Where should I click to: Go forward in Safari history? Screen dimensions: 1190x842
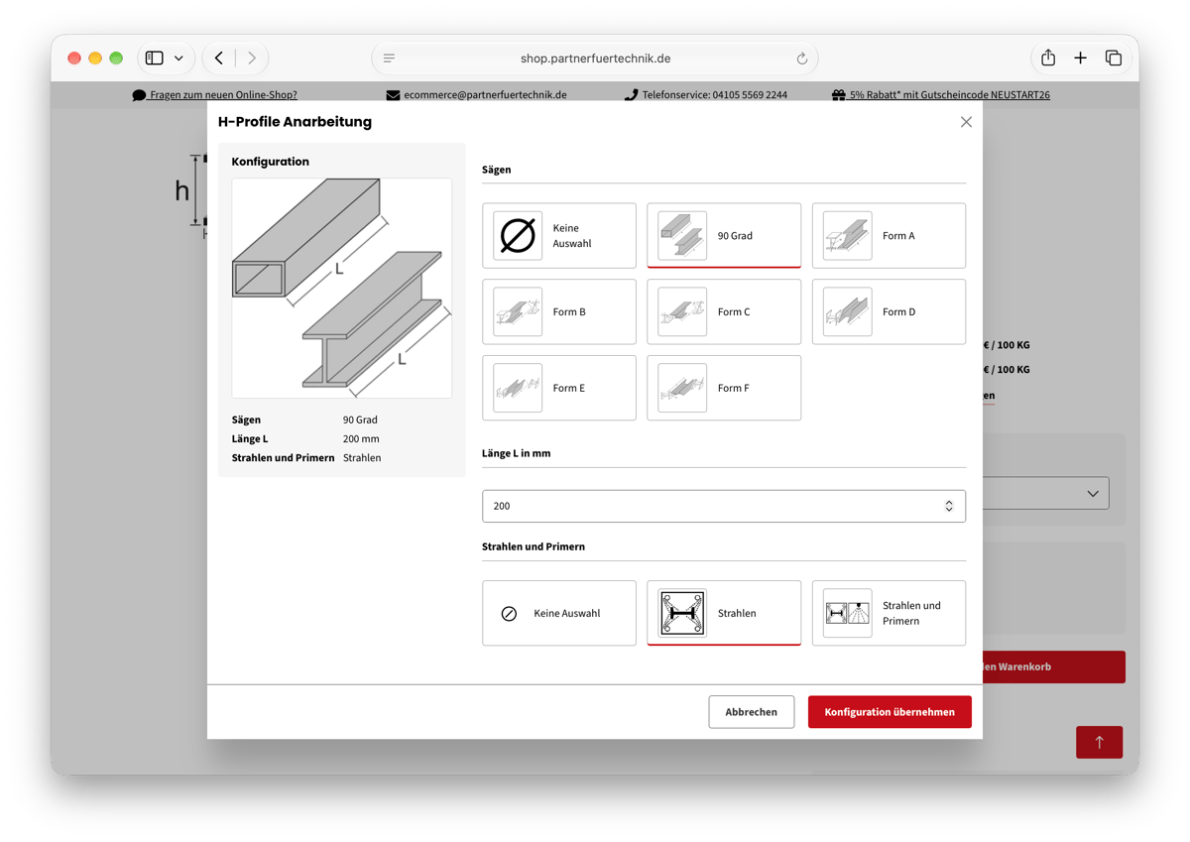[252, 59]
